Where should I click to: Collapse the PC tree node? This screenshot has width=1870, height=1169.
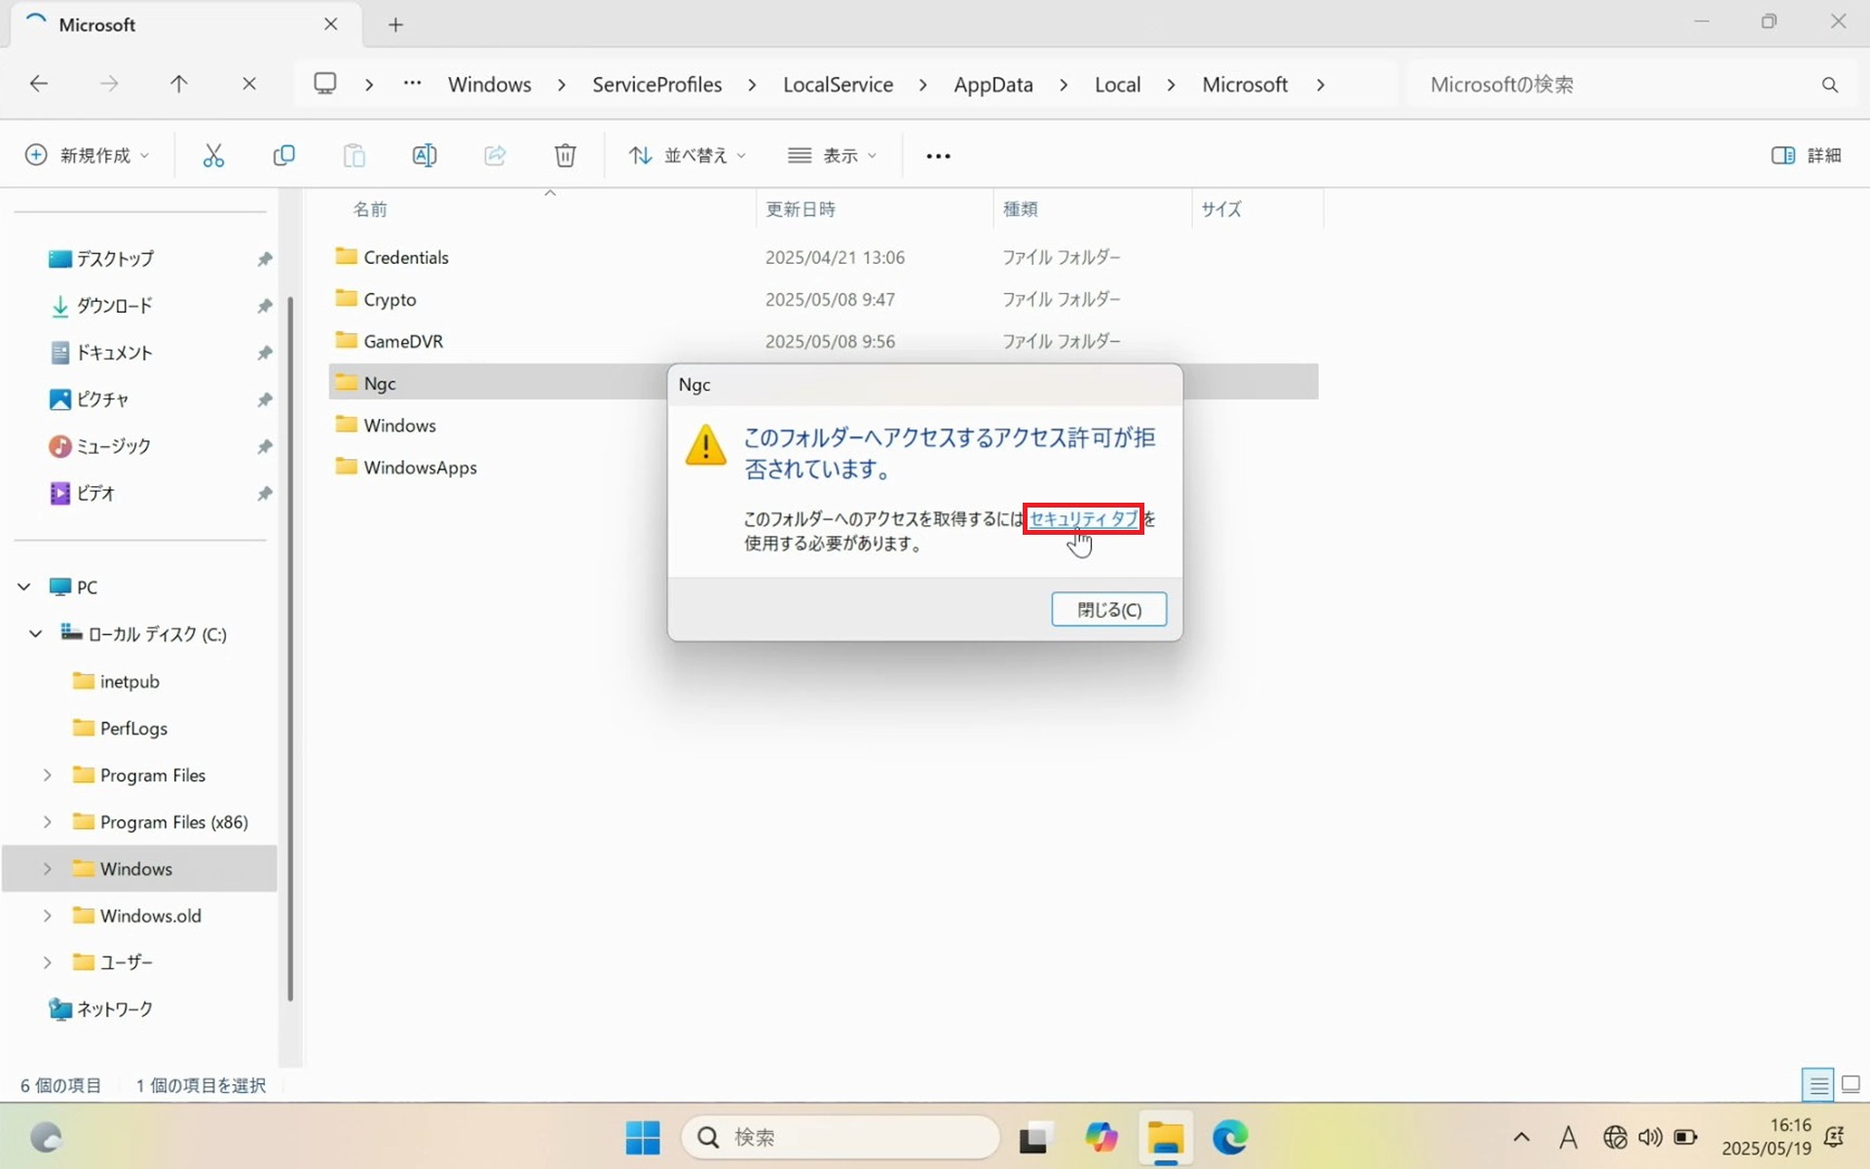pos(24,586)
